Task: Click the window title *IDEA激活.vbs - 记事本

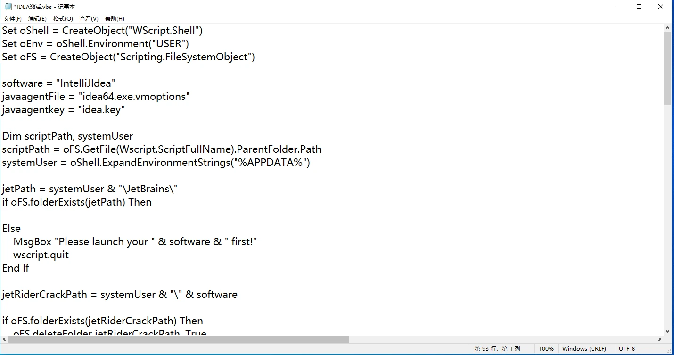Action: coord(45,7)
